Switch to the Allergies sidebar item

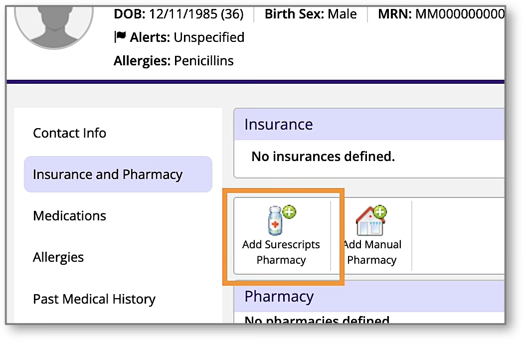coord(58,257)
